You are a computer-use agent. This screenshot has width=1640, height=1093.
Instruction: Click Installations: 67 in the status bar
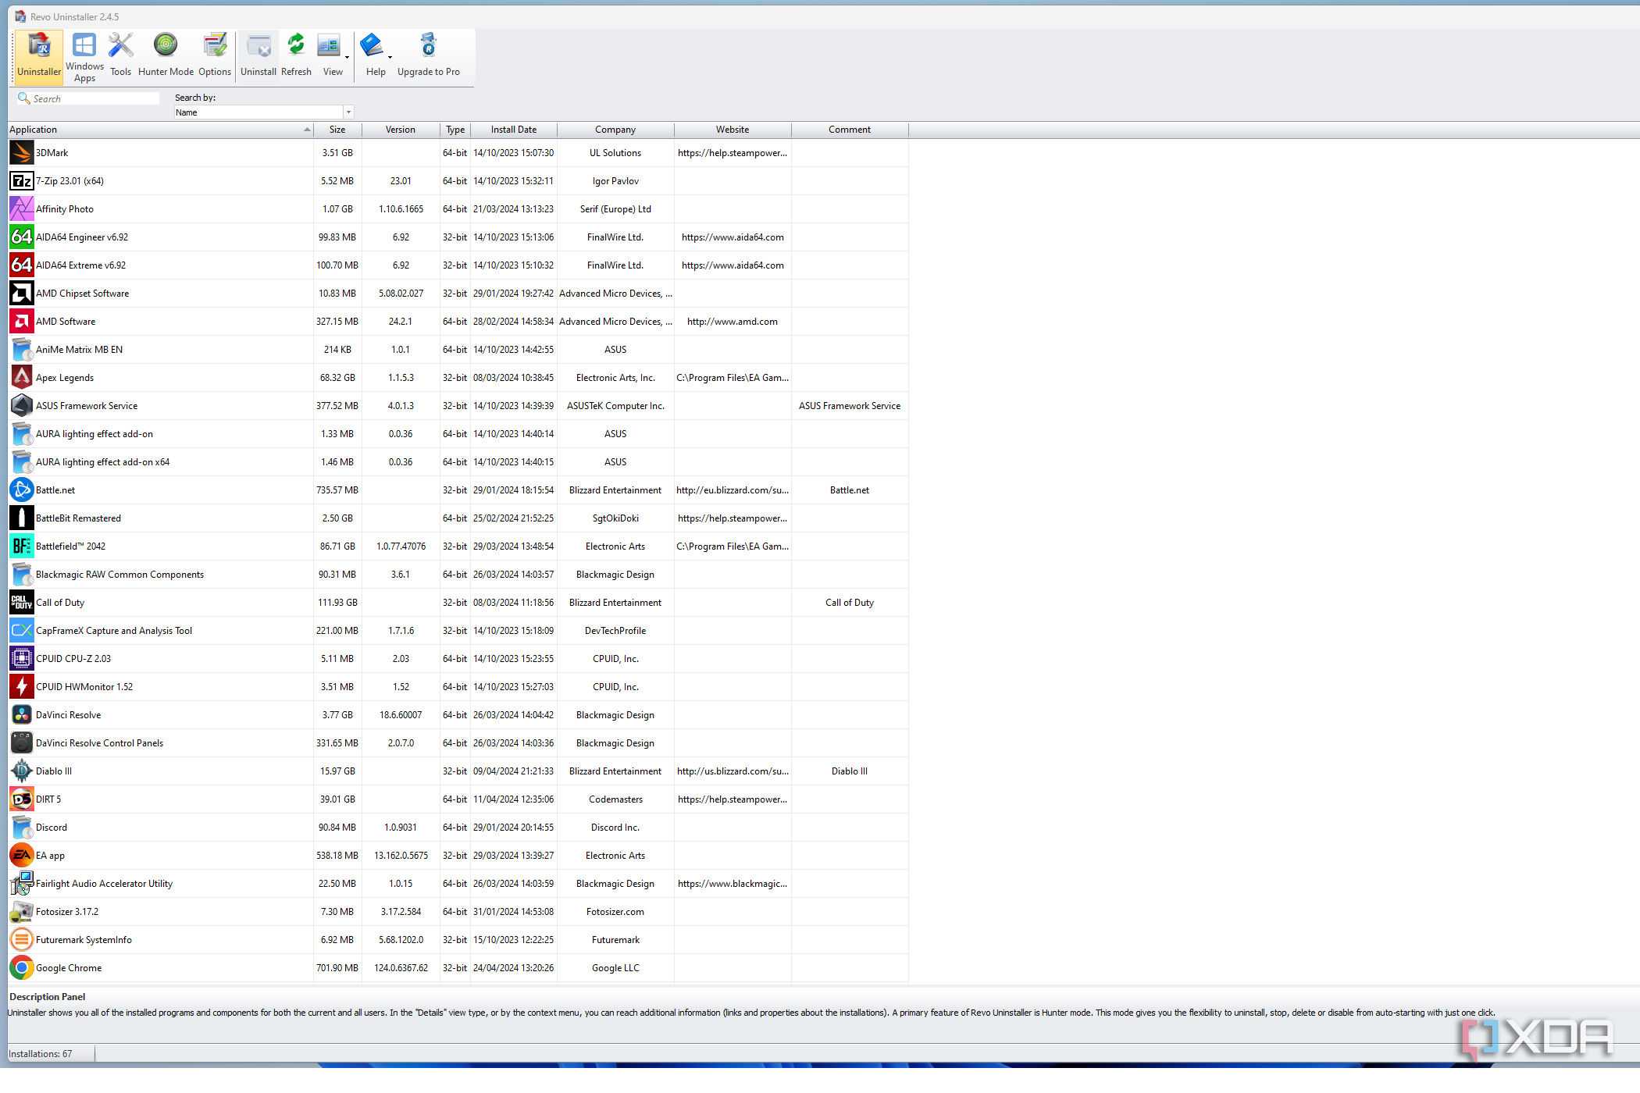tap(40, 1054)
